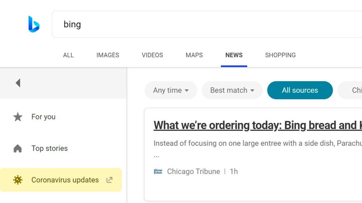Open the Best match sort dropdown

[232, 90]
